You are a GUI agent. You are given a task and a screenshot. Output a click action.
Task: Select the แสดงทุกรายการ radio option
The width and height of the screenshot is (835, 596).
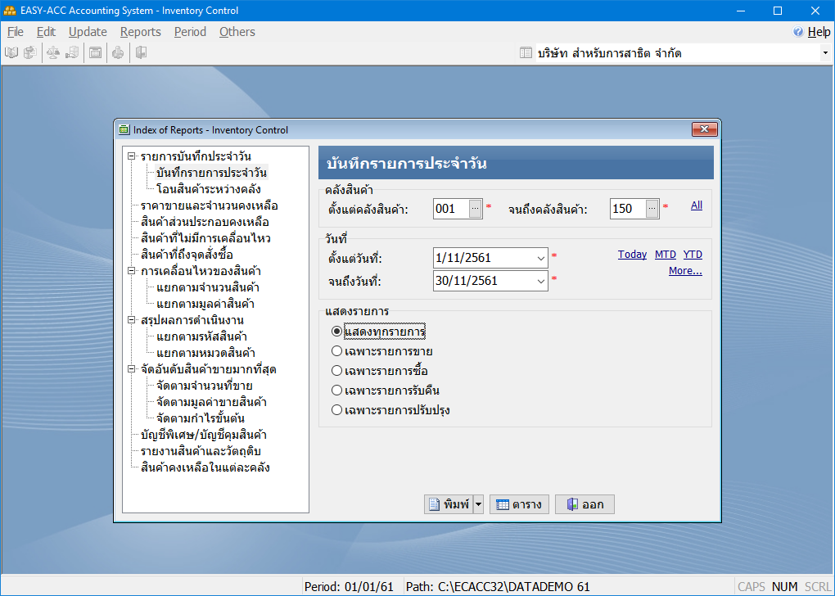click(336, 332)
